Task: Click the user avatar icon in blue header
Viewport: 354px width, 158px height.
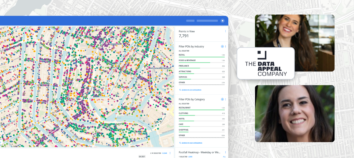Action: click(x=223, y=21)
